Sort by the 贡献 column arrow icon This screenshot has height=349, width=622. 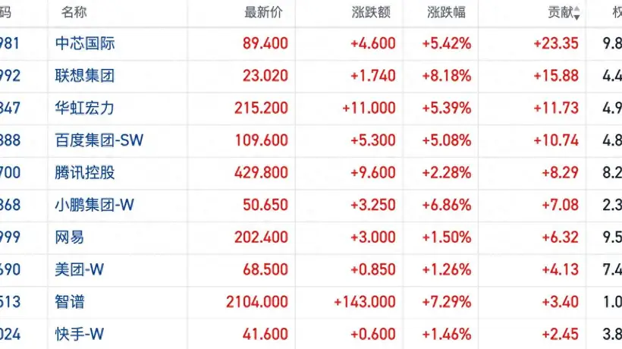pyautogui.click(x=576, y=13)
